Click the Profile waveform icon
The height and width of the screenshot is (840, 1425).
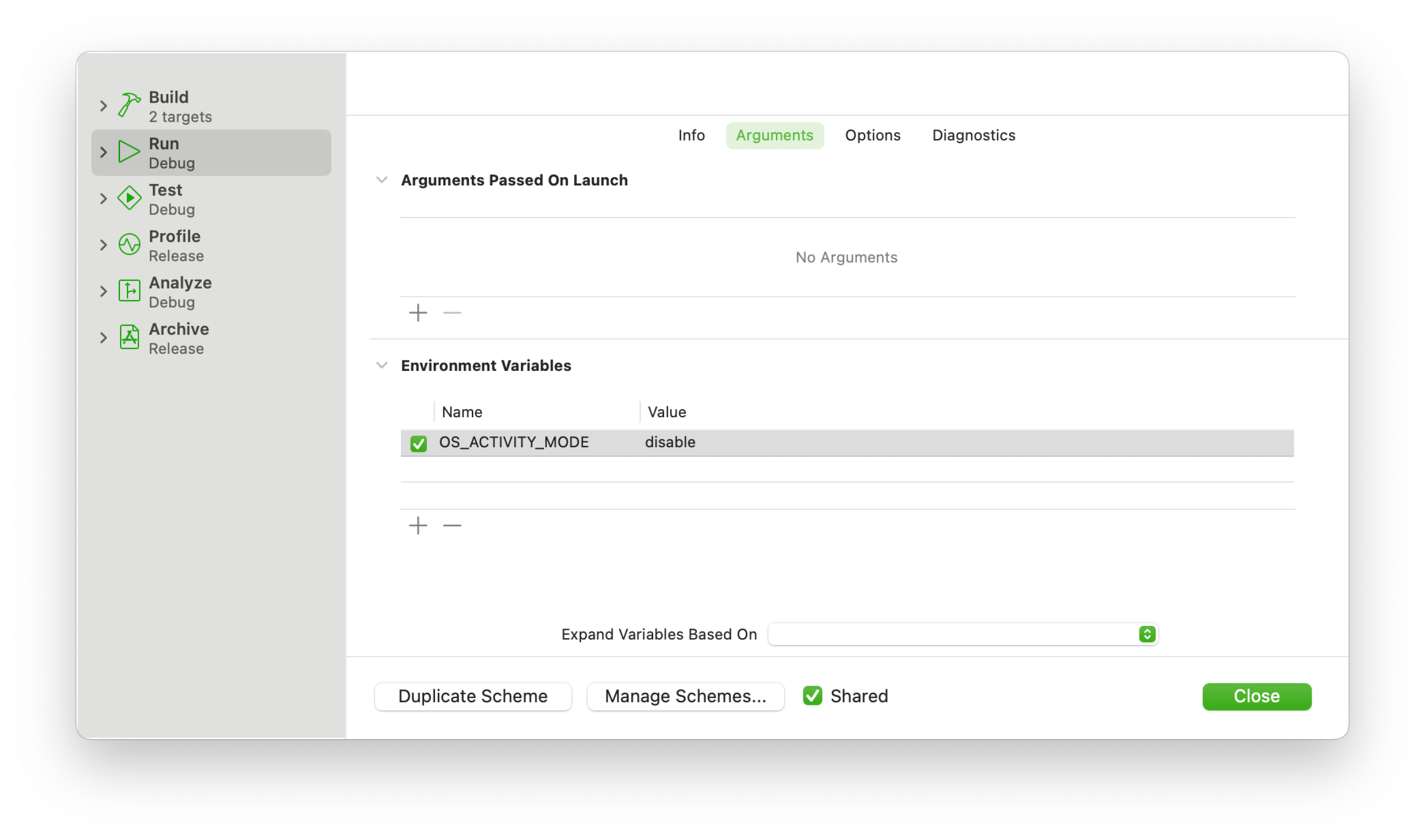(129, 245)
